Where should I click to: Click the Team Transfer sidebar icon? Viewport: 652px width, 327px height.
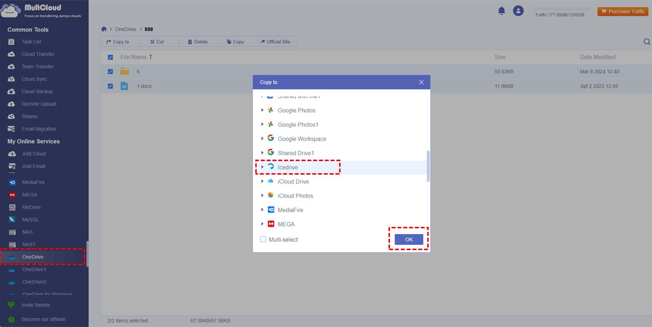click(12, 67)
